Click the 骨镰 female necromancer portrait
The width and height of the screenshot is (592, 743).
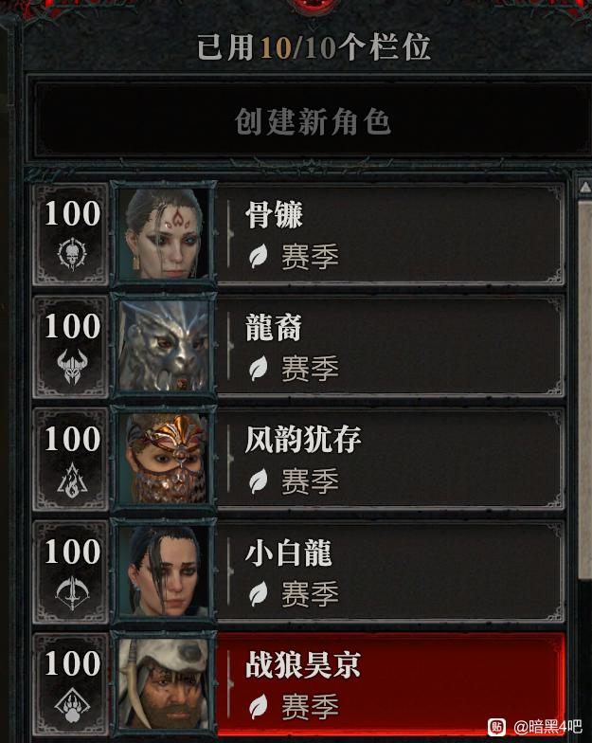[164, 234]
